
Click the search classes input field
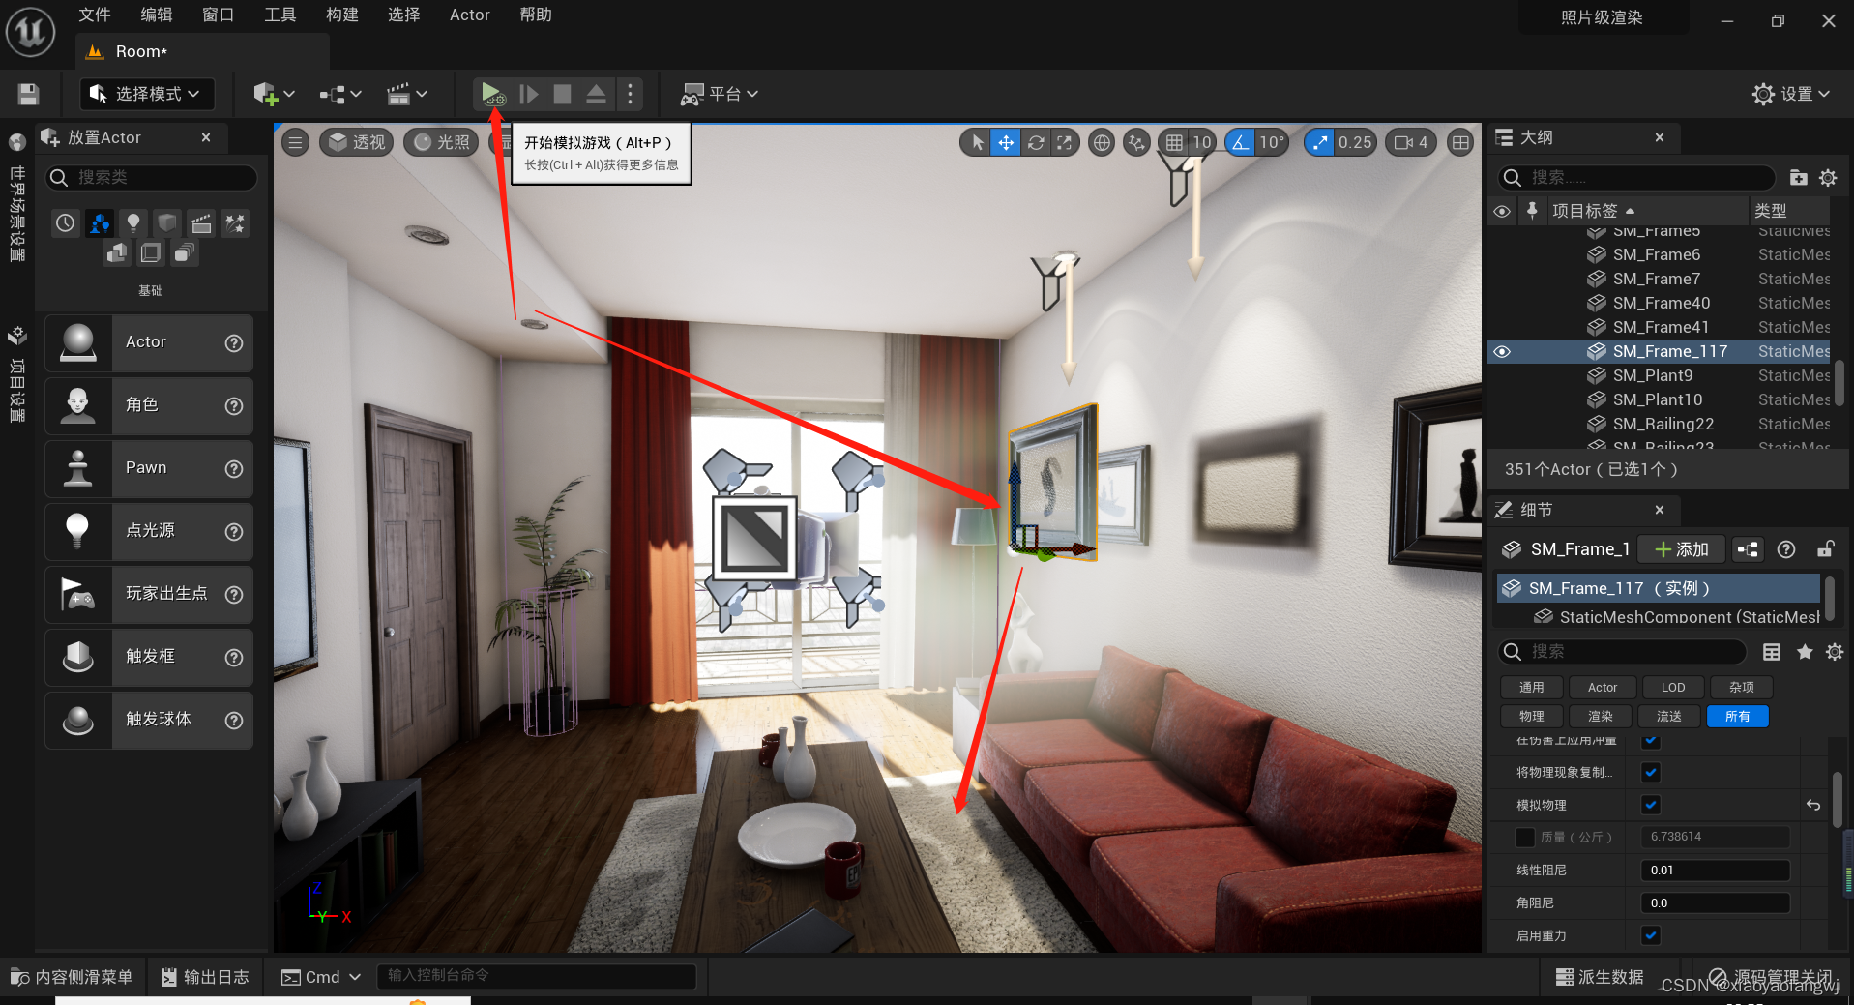(x=153, y=178)
